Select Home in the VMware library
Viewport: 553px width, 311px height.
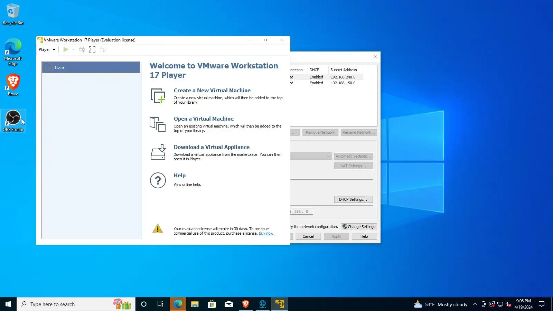click(x=91, y=67)
